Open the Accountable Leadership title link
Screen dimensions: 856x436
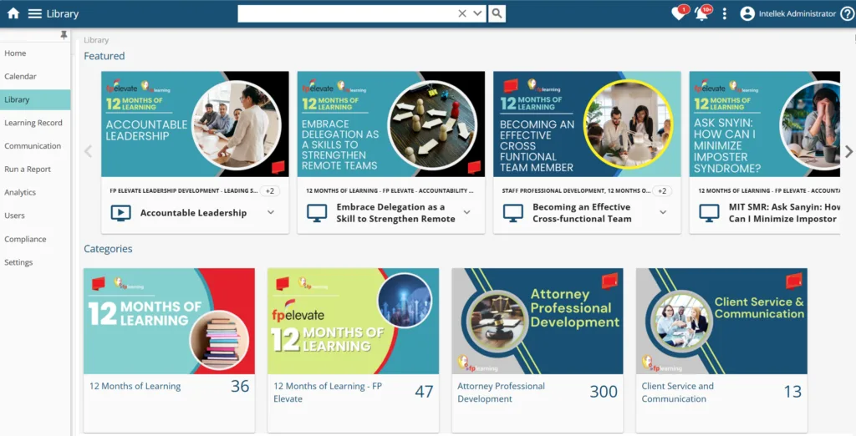pyautogui.click(x=193, y=213)
